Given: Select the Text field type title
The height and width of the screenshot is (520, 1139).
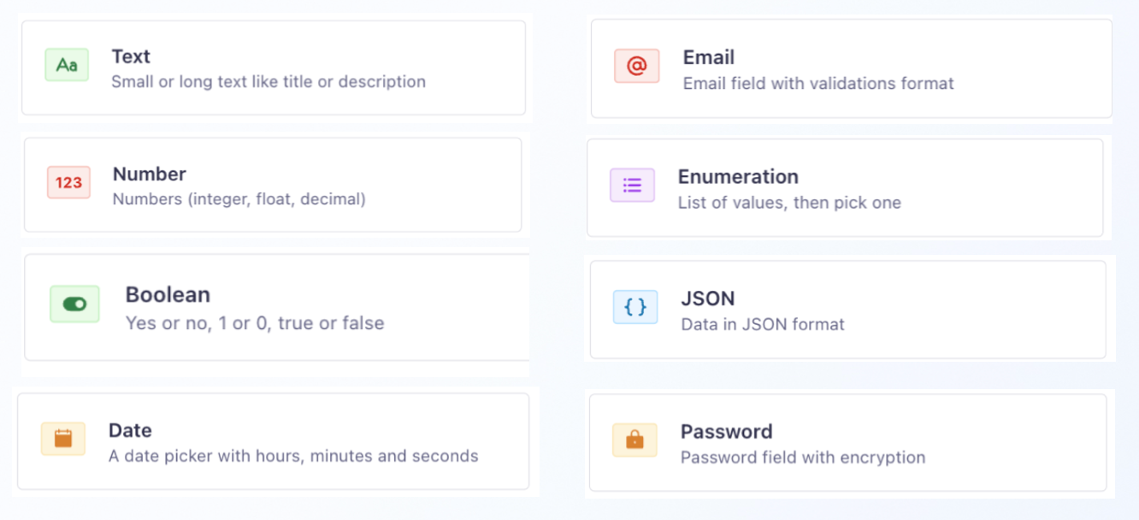Looking at the screenshot, I should pyautogui.click(x=131, y=56).
